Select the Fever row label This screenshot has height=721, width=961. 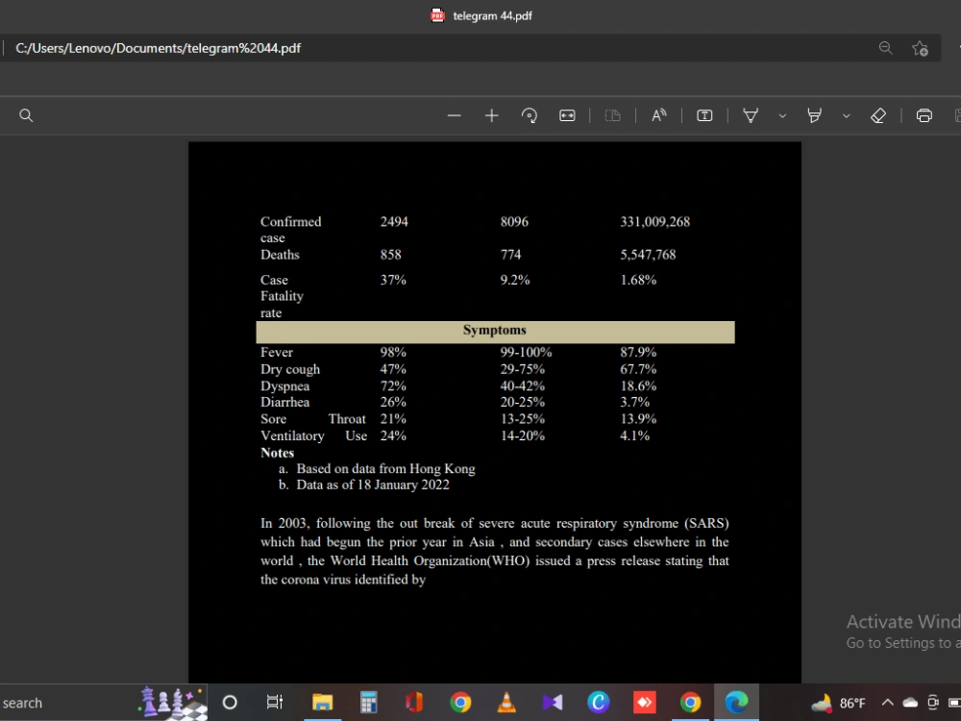pyautogui.click(x=277, y=353)
